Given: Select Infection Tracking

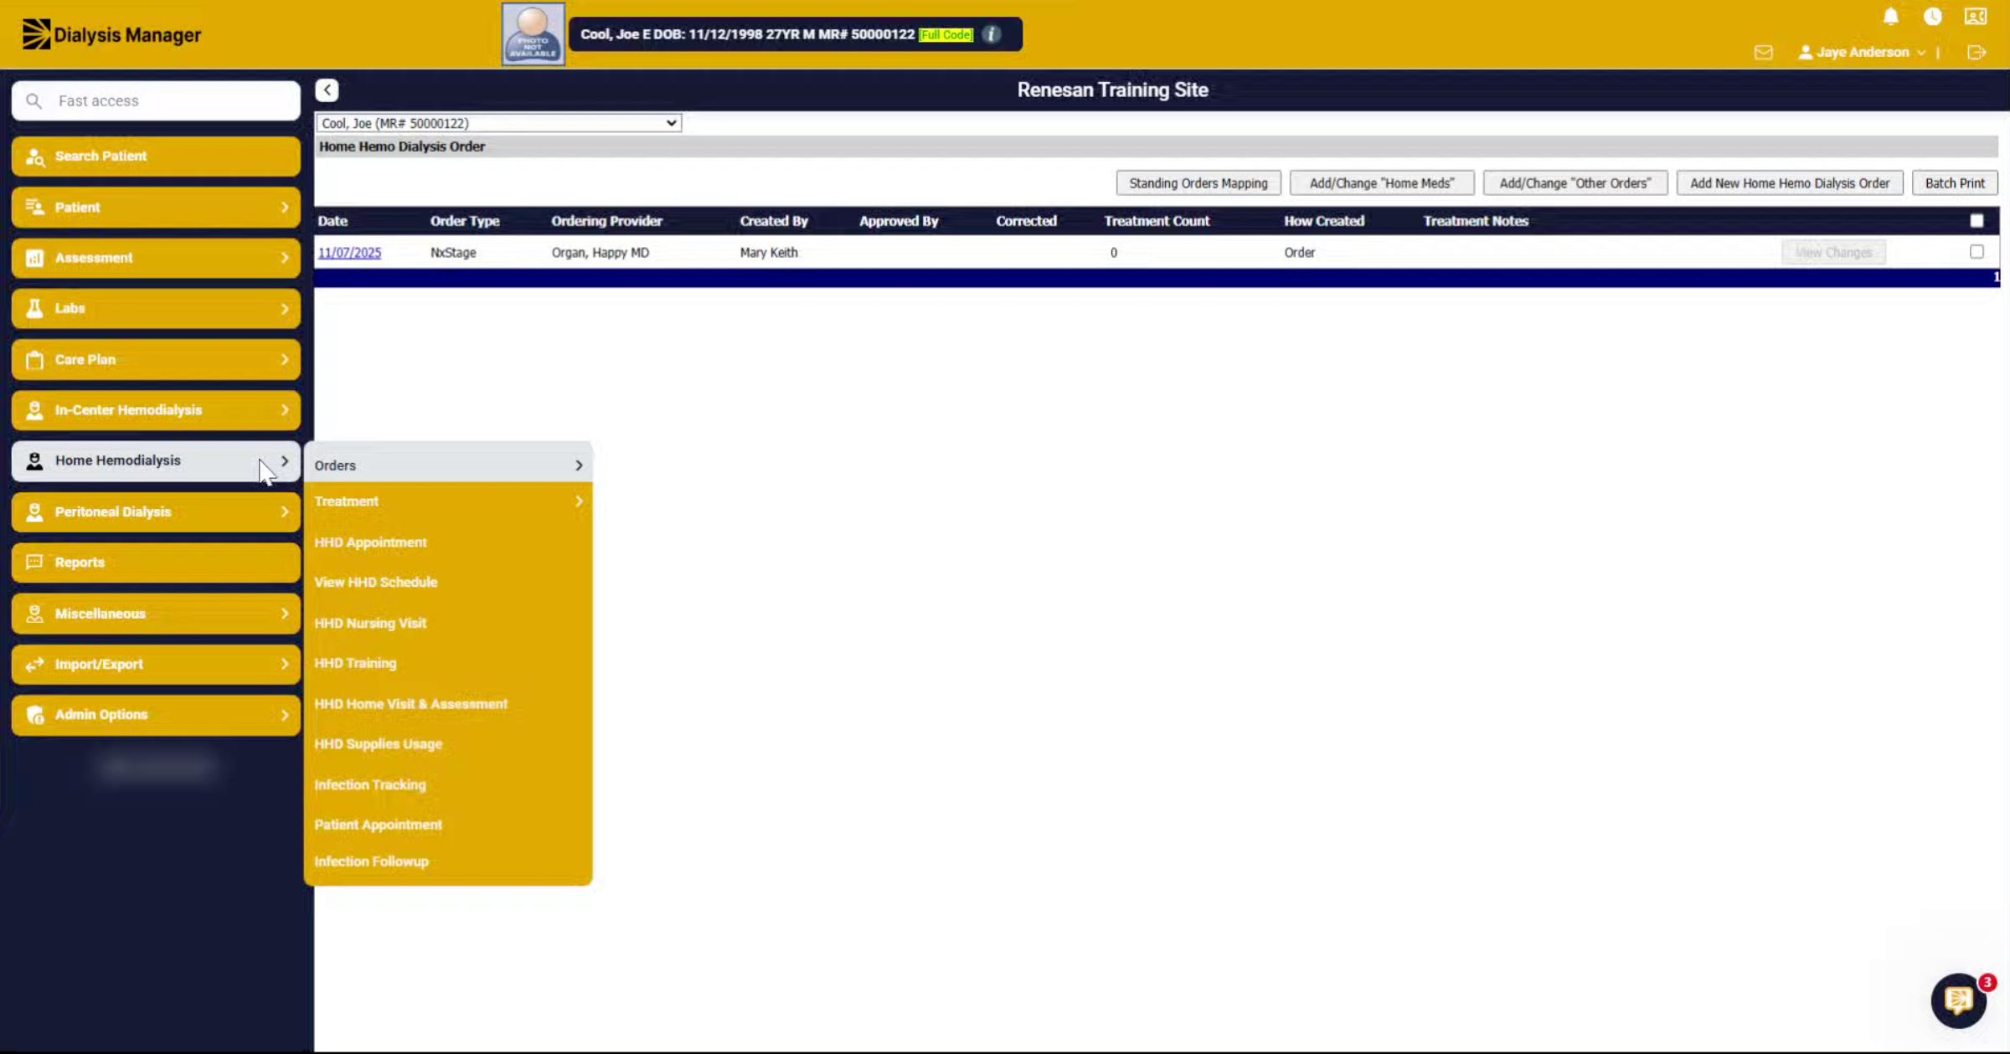Looking at the screenshot, I should (x=370, y=785).
